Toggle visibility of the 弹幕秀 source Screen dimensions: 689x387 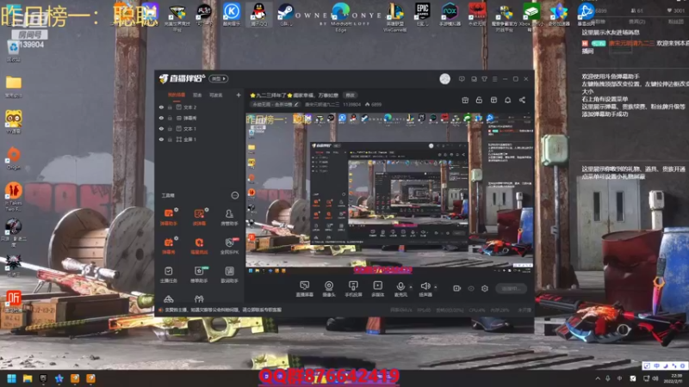pyautogui.click(x=161, y=118)
